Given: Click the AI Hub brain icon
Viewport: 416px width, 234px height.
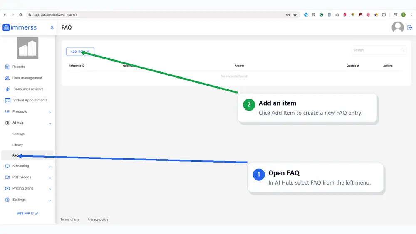Looking at the screenshot, I should pos(7,123).
